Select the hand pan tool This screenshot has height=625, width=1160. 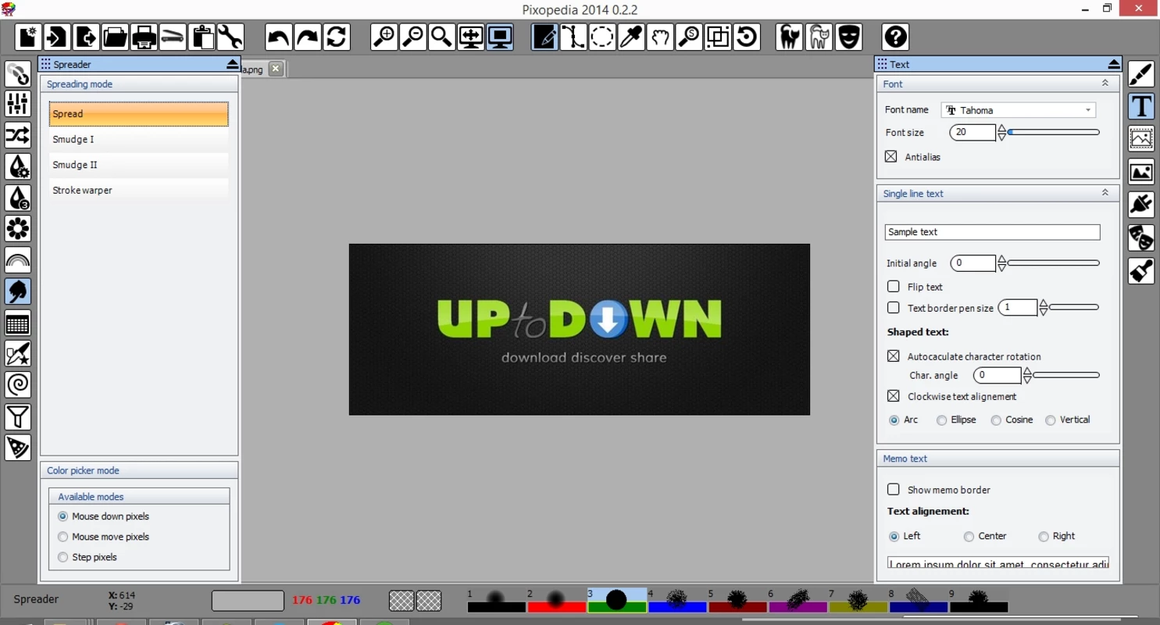pyautogui.click(x=660, y=37)
